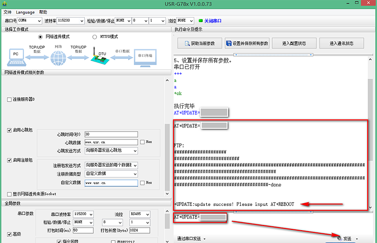Open the 文件 menu
This screenshot has width=377, height=243.
point(8,12)
